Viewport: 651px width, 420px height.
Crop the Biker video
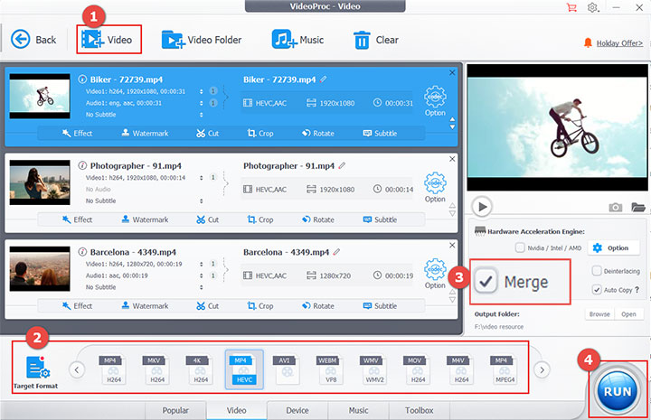point(260,133)
